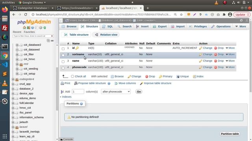Open navigation panel settings gear icon

pyautogui.click(x=41, y=28)
